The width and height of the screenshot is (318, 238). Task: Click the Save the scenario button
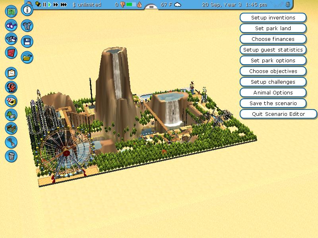tap(273, 103)
